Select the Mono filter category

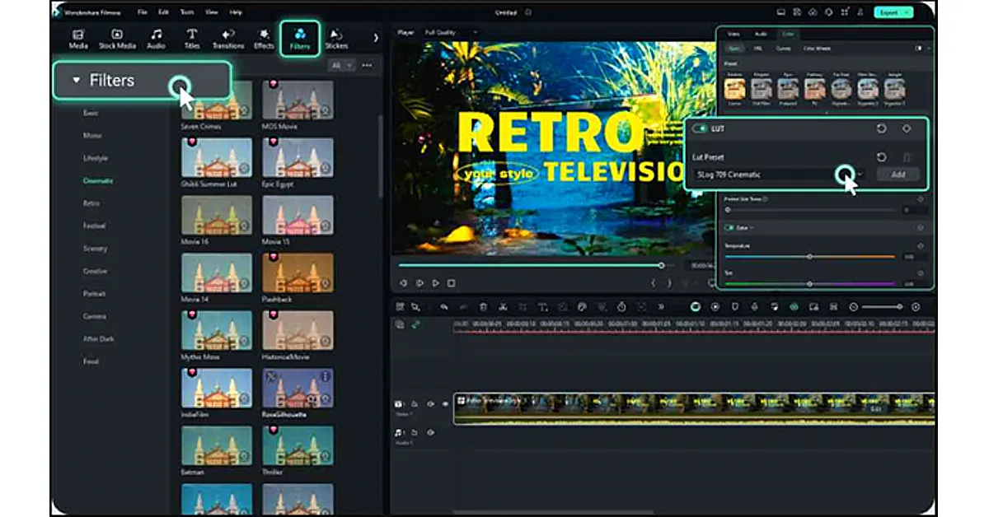92,135
